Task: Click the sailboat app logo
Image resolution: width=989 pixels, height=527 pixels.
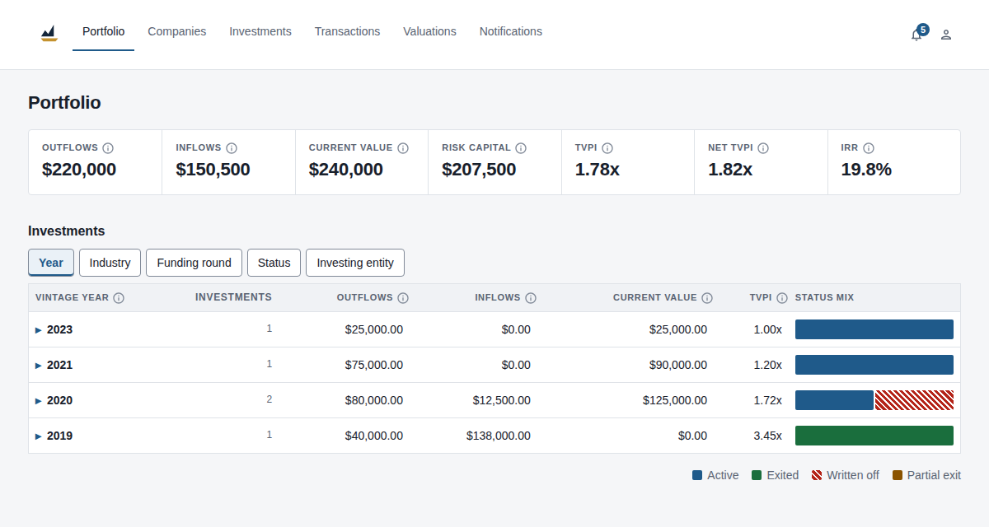Action: 49,33
